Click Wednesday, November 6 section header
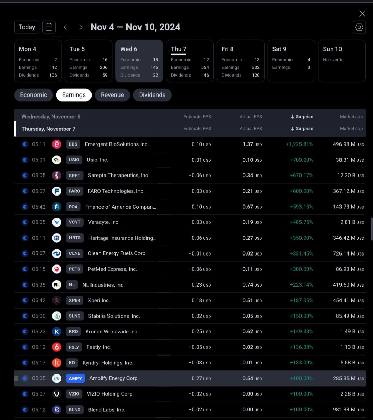Screen dimensions: 373x420 click(51, 117)
